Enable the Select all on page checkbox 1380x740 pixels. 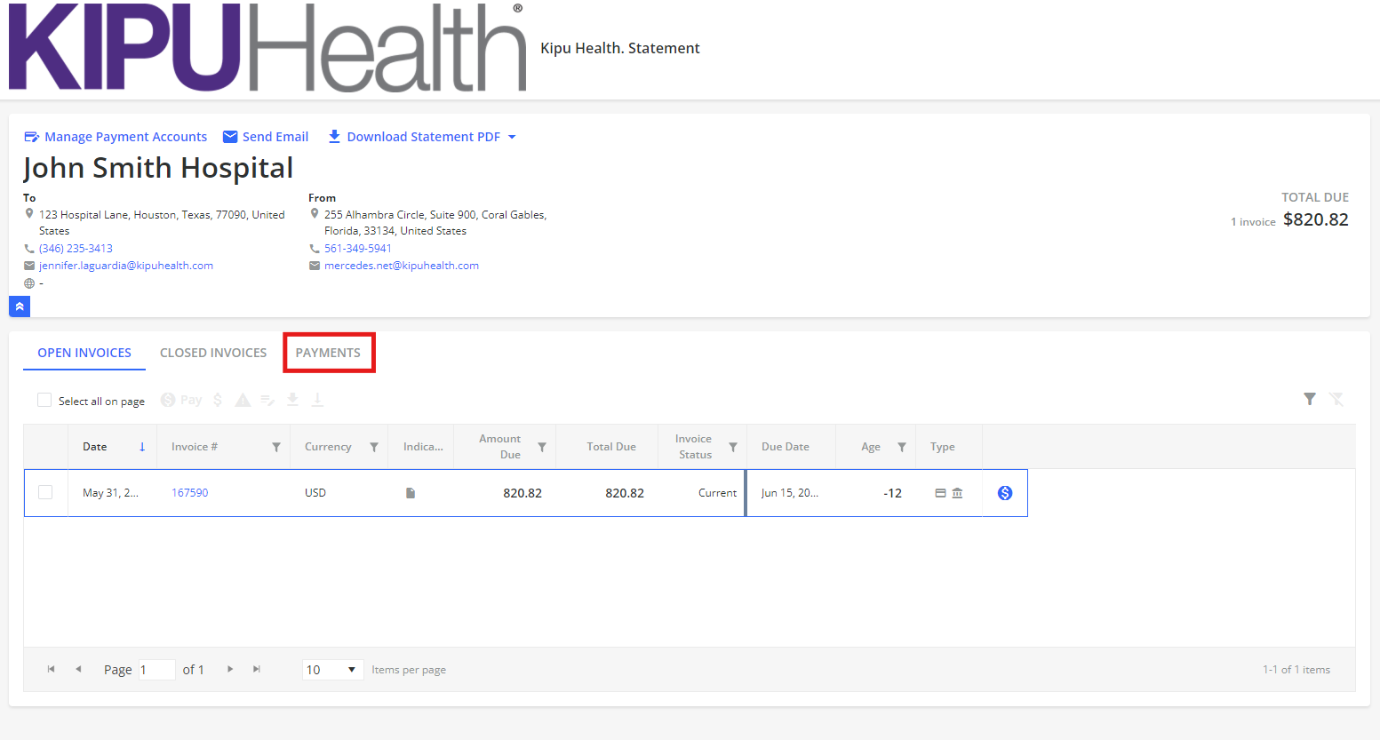(44, 400)
